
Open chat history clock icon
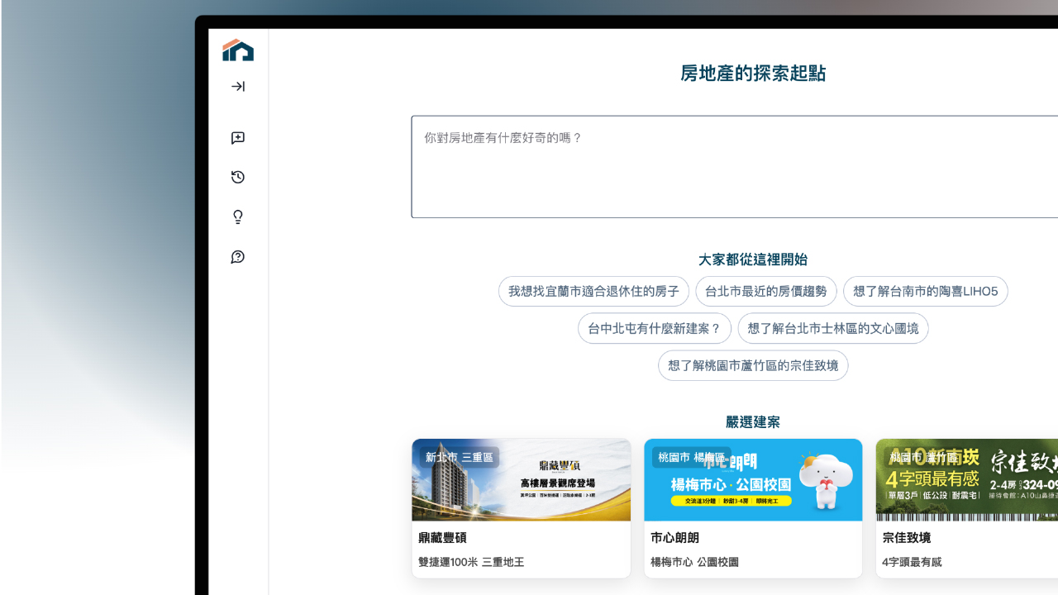click(x=238, y=178)
